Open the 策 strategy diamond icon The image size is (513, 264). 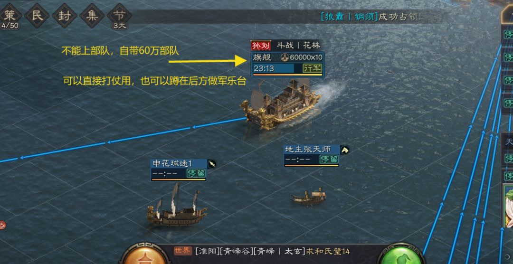9,15
